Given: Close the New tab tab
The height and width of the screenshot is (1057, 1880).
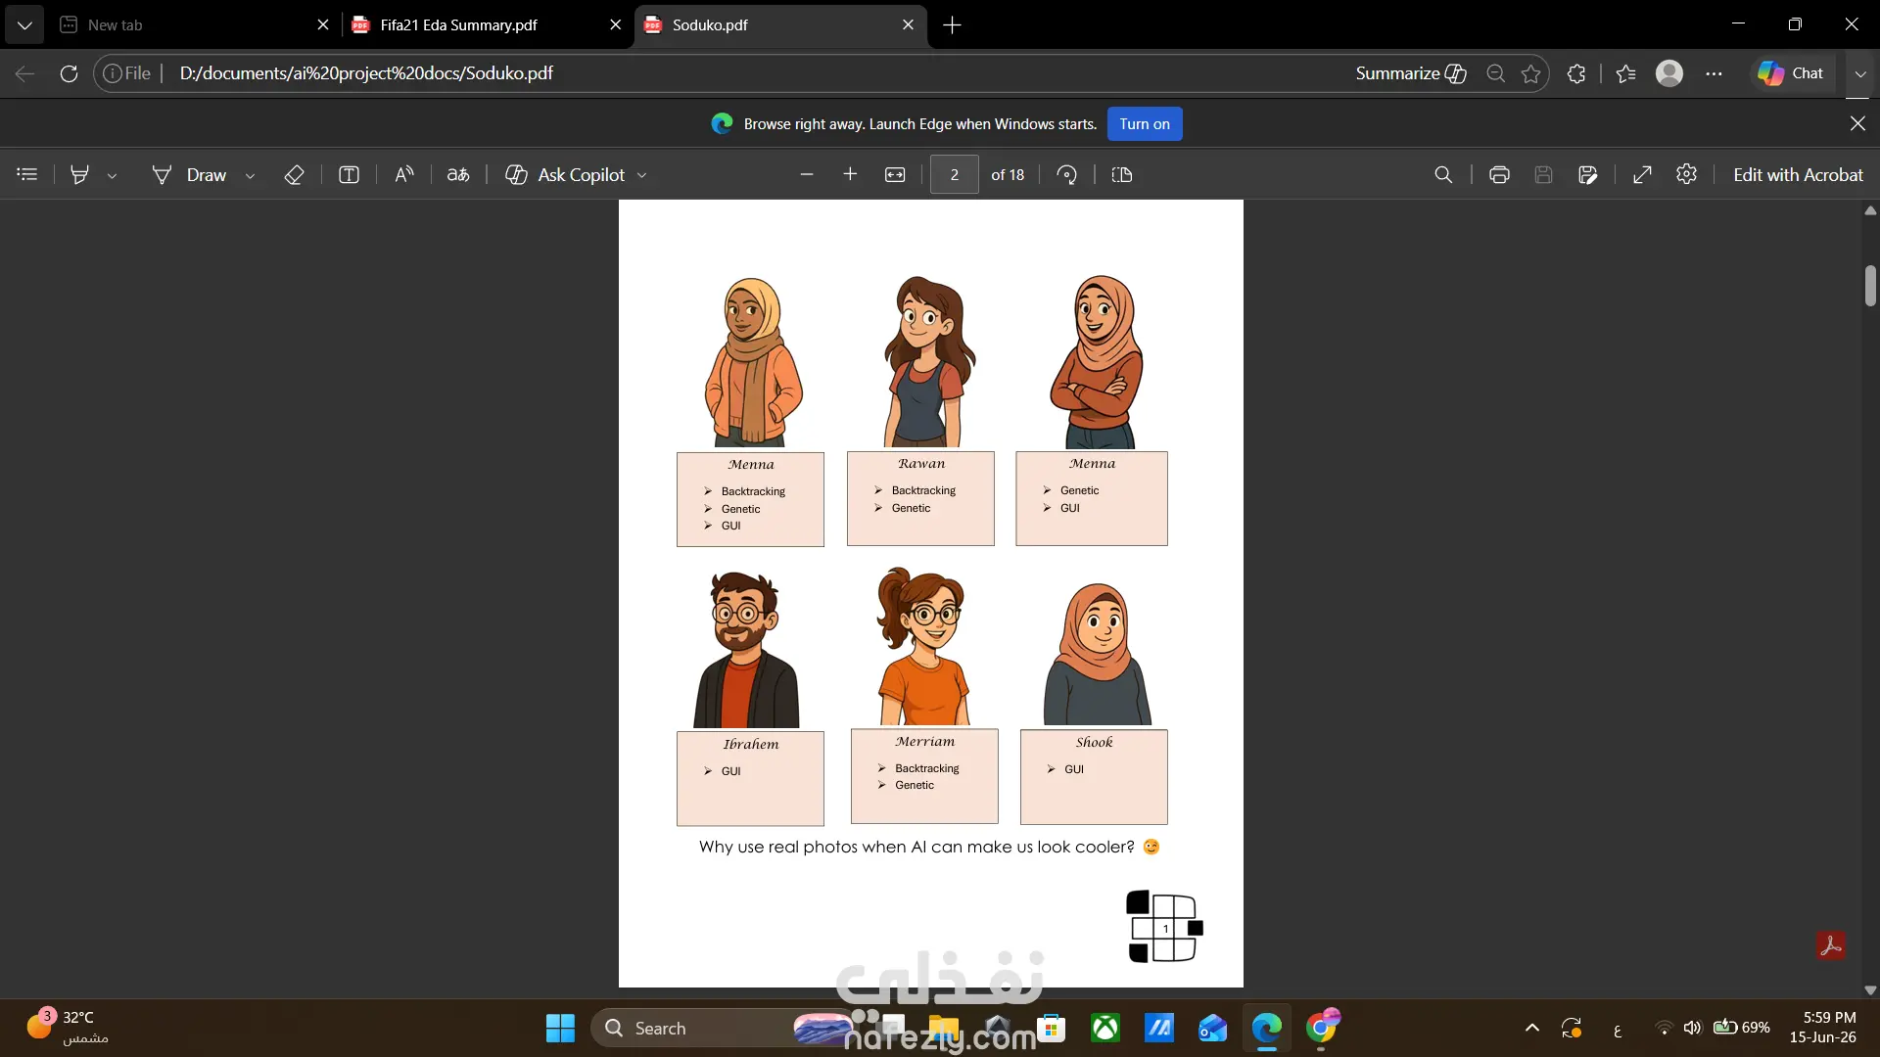Looking at the screenshot, I should (323, 24).
